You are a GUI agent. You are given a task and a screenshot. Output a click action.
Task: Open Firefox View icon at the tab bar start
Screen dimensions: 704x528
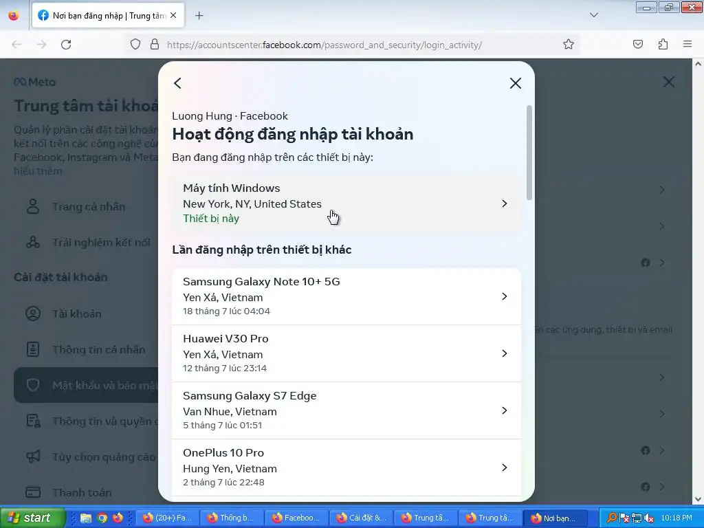pyautogui.click(x=14, y=16)
